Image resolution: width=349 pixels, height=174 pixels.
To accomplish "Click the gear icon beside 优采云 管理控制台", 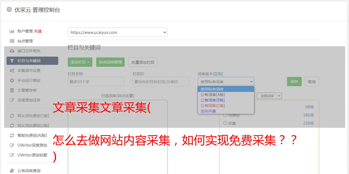I will pyautogui.click(x=9, y=10).
